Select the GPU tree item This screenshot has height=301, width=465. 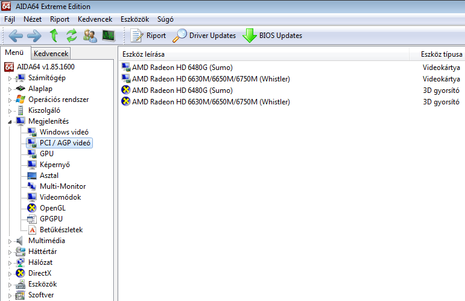pos(47,154)
